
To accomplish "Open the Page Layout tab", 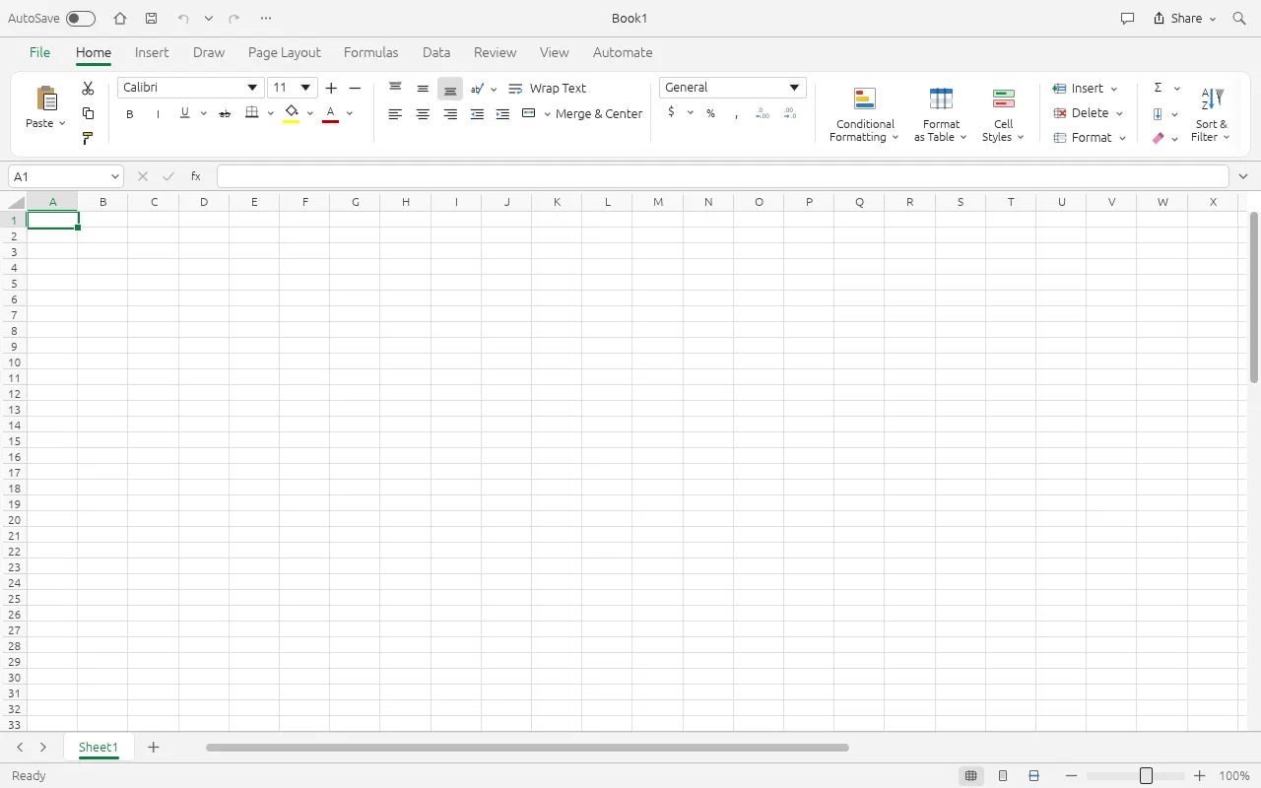I will coord(285,53).
